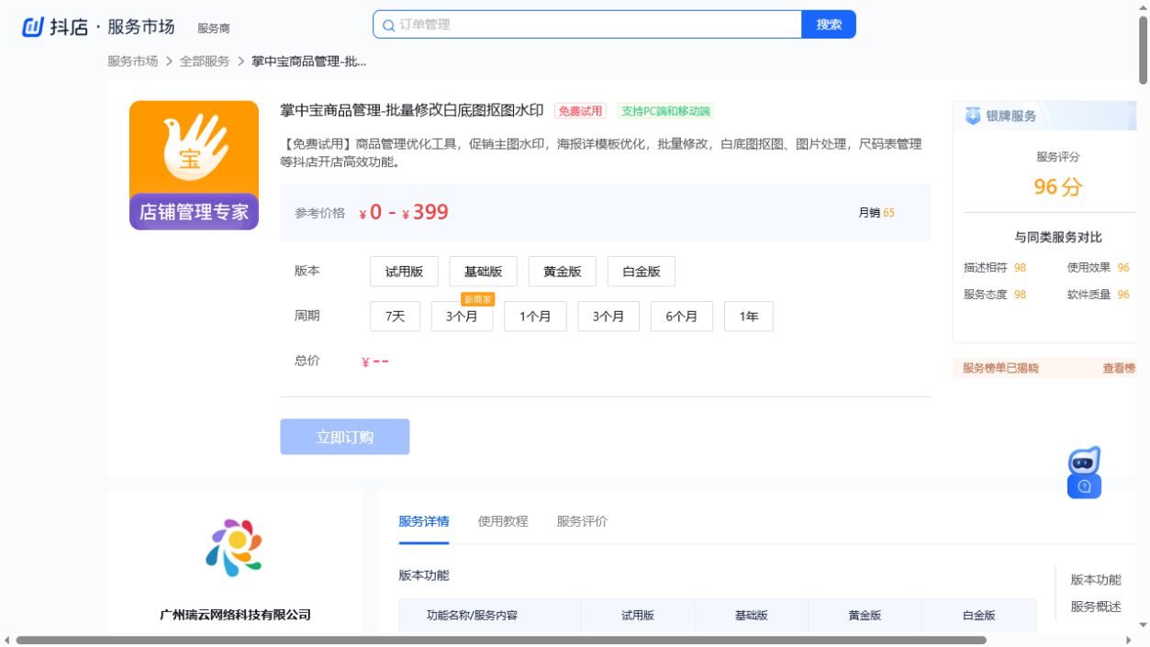The width and height of the screenshot is (1150, 647).
Task: Click the 黄金版 column header in table
Action: [x=865, y=616]
